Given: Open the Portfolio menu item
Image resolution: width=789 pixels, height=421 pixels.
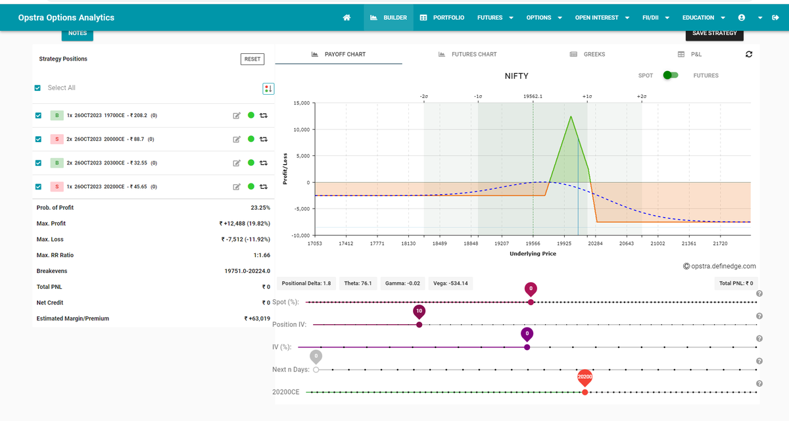Looking at the screenshot, I should coord(442,18).
